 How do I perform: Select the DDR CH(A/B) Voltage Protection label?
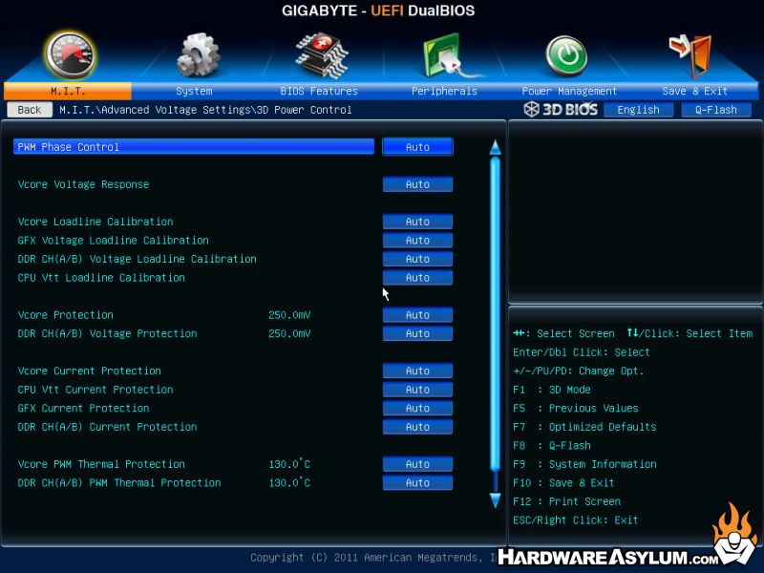pos(107,333)
